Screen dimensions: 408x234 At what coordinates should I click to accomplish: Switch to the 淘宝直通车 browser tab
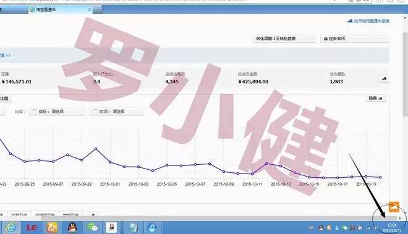tap(61, 10)
